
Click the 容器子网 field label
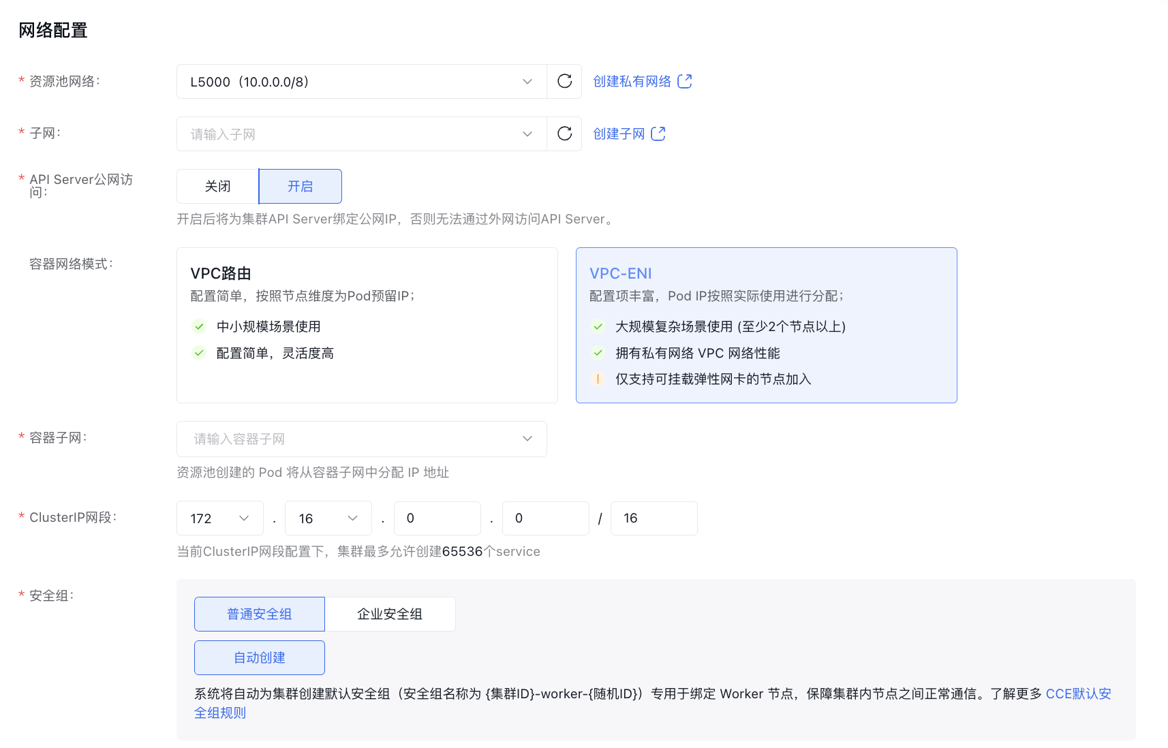coord(58,437)
